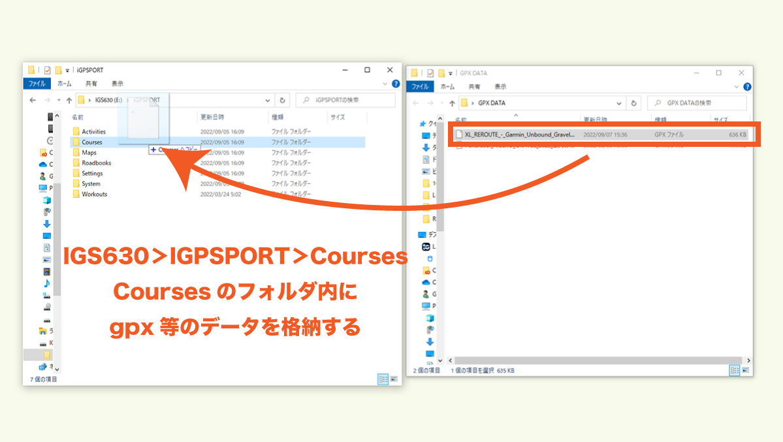Viewport: 783px width, 442px height.
Task: Expand the ribbon in GPX DATA window
Action: (737, 87)
